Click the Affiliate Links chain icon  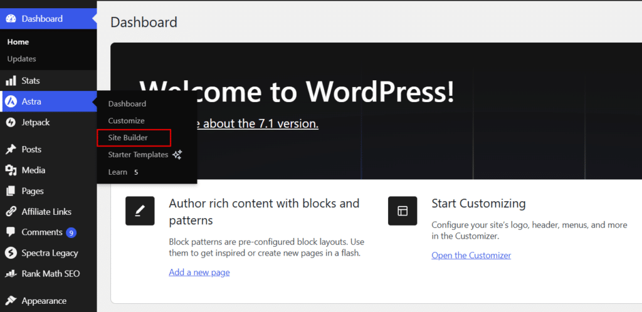[11, 212]
